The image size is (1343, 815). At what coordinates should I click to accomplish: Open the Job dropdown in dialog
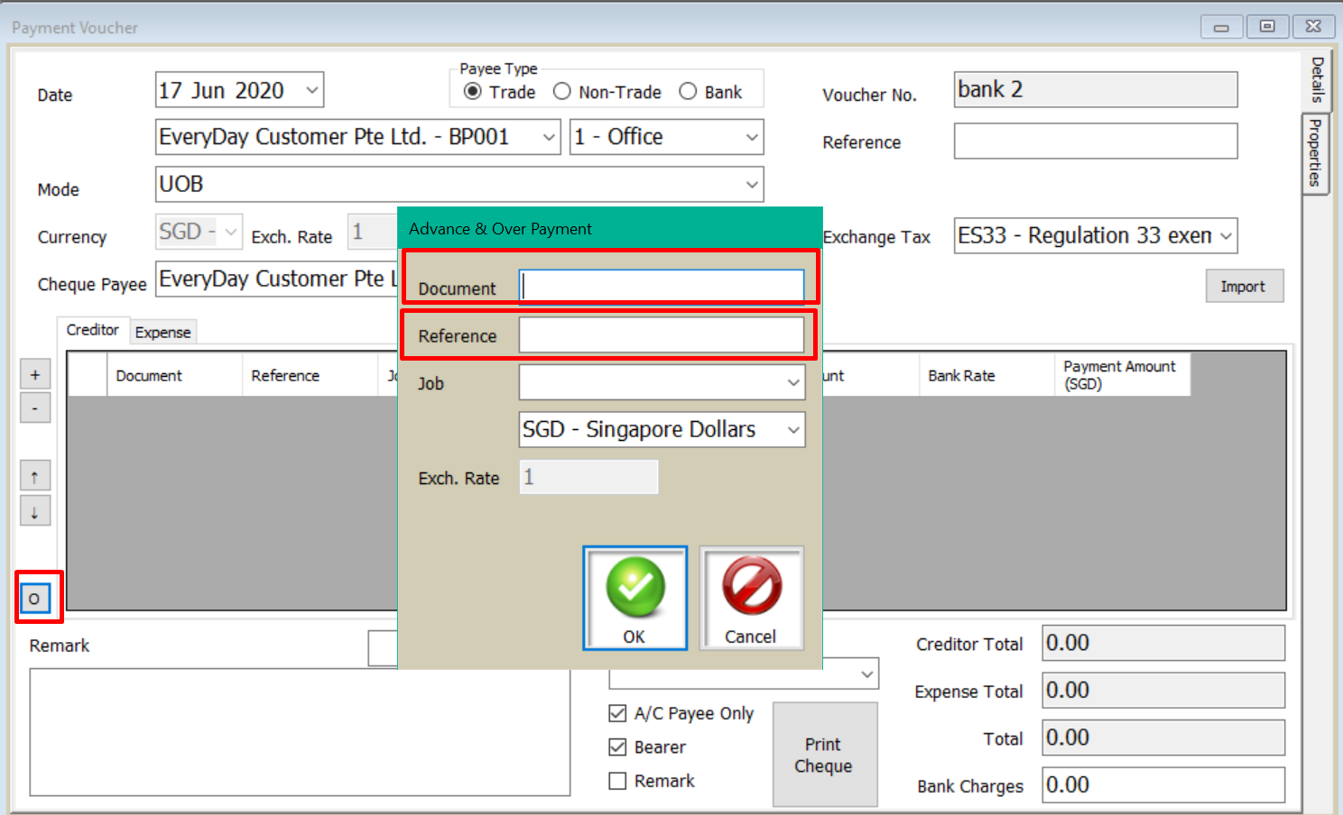[792, 382]
